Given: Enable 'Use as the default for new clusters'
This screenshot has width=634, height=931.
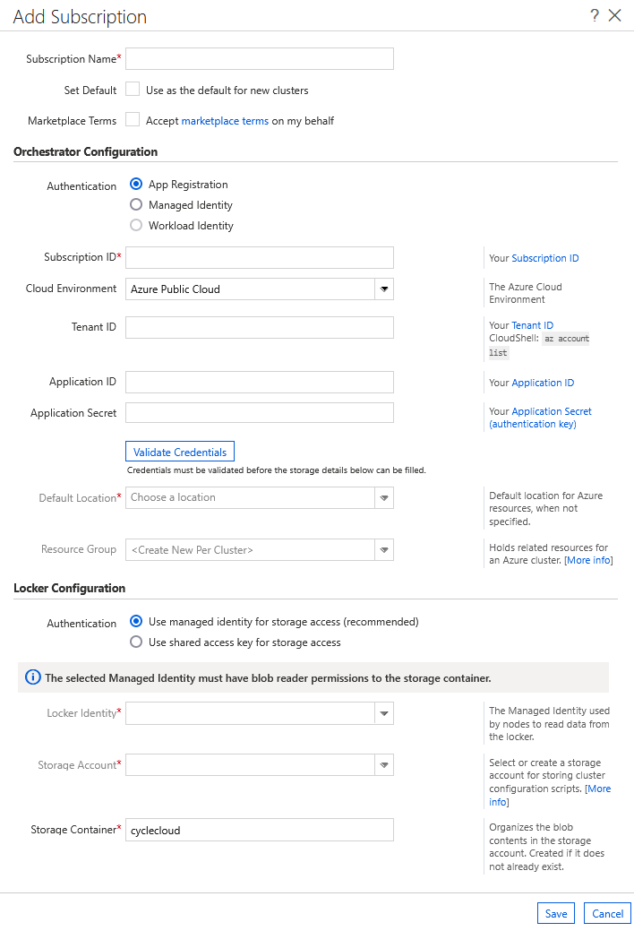Looking at the screenshot, I should pyautogui.click(x=133, y=90).
